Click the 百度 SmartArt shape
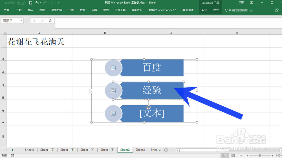 point(152,68)
